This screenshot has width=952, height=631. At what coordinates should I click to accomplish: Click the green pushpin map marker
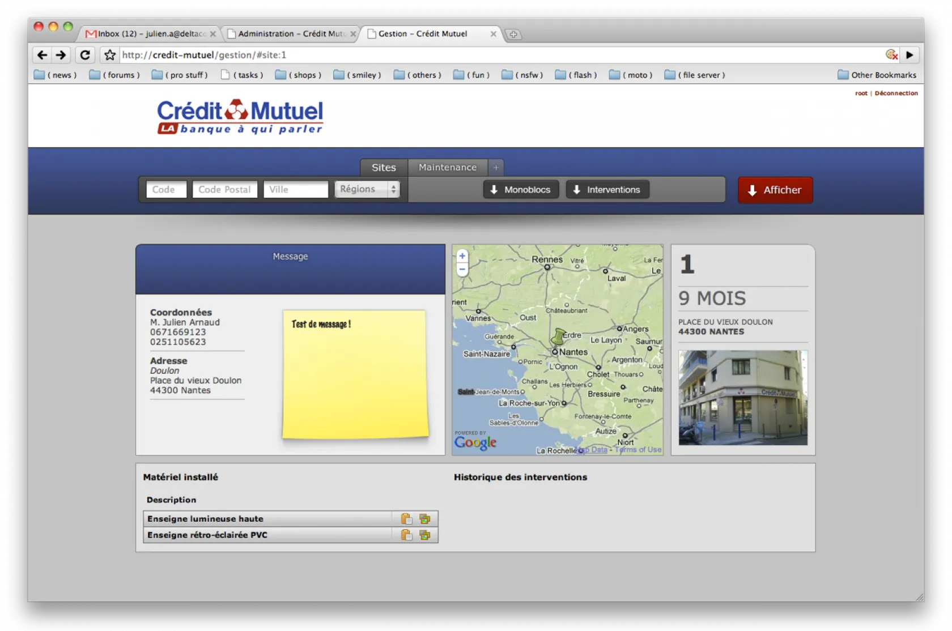(x=559, y=336)
